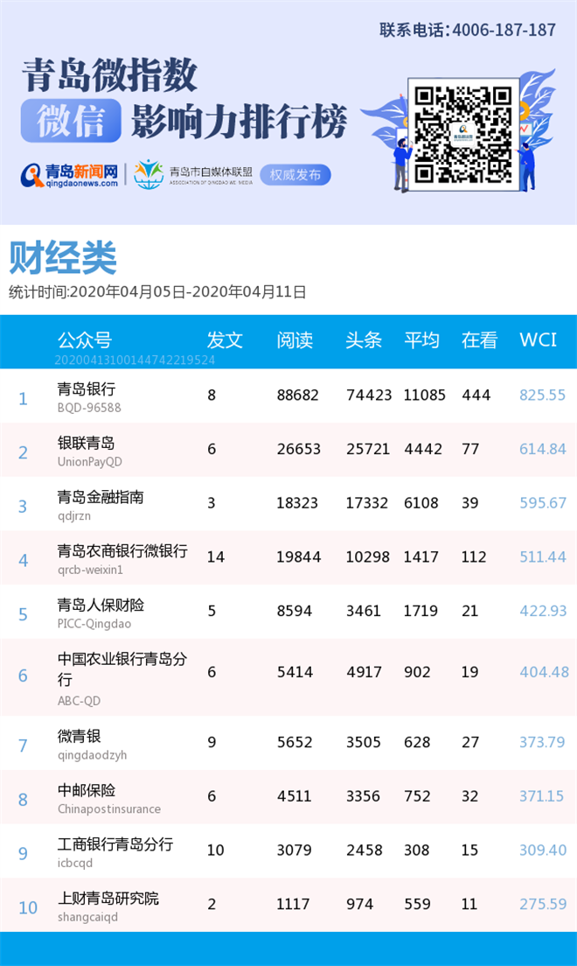Open the 青岛银行 account entry
This screenshot has width=577, height=966.
[87, 389]
